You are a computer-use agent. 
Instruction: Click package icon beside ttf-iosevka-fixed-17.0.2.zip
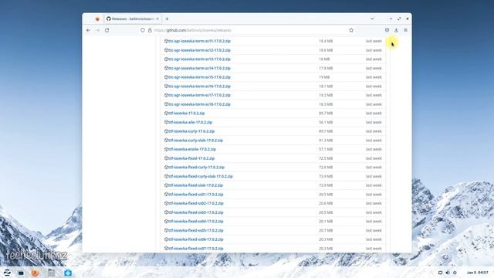[x=167, y=158]
